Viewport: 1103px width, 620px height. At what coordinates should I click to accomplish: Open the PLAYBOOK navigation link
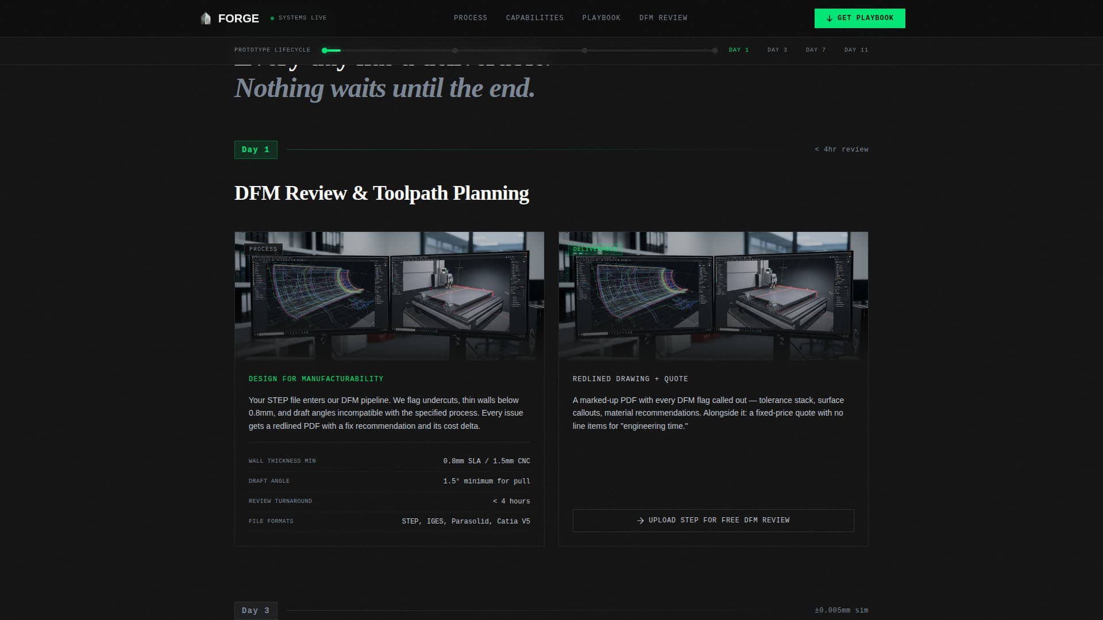click(601, 18)
